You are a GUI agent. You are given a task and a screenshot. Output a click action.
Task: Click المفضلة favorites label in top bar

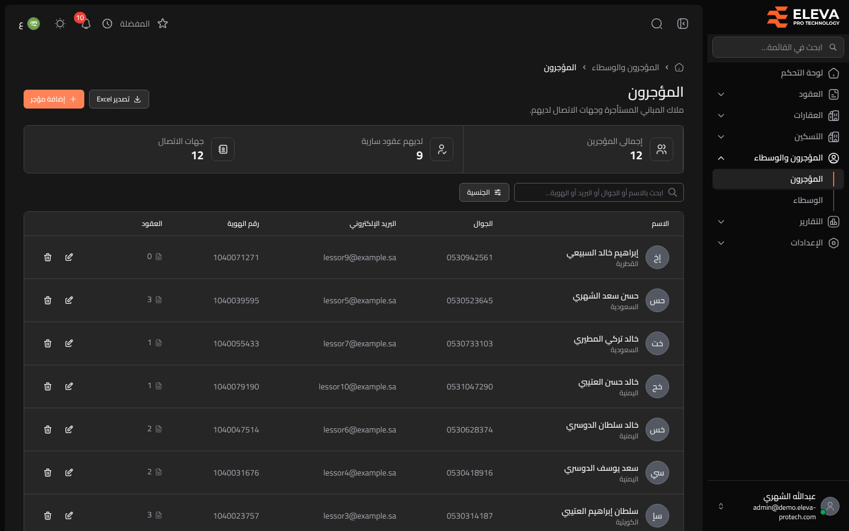tap(134, 24)
